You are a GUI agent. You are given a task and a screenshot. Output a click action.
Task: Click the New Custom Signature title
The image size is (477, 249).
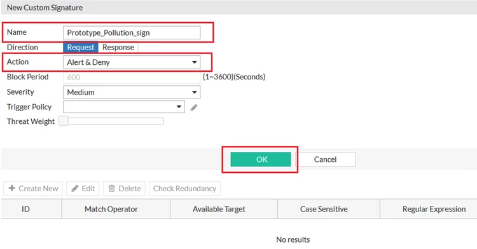click(x=45, y=8)
